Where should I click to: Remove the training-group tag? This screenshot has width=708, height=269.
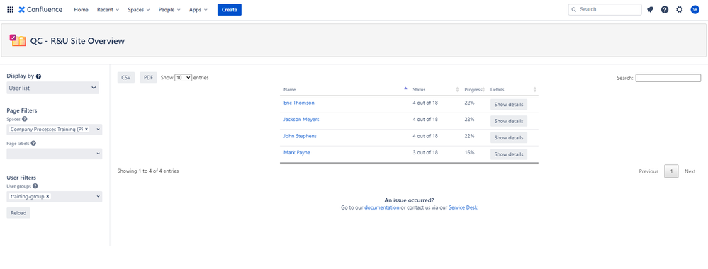[x=47, y=196]
